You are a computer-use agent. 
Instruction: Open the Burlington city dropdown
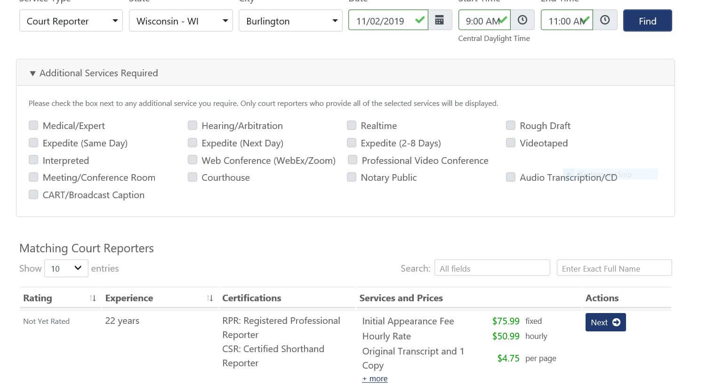point(290,21)
